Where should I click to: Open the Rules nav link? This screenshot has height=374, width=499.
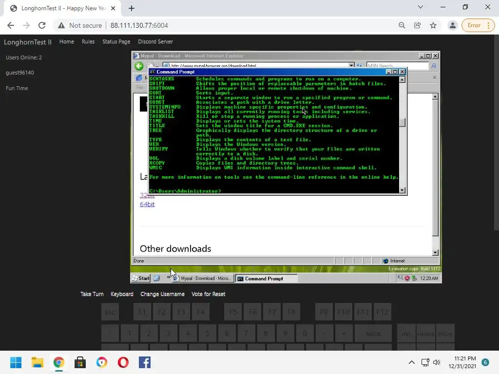[88, 42]
